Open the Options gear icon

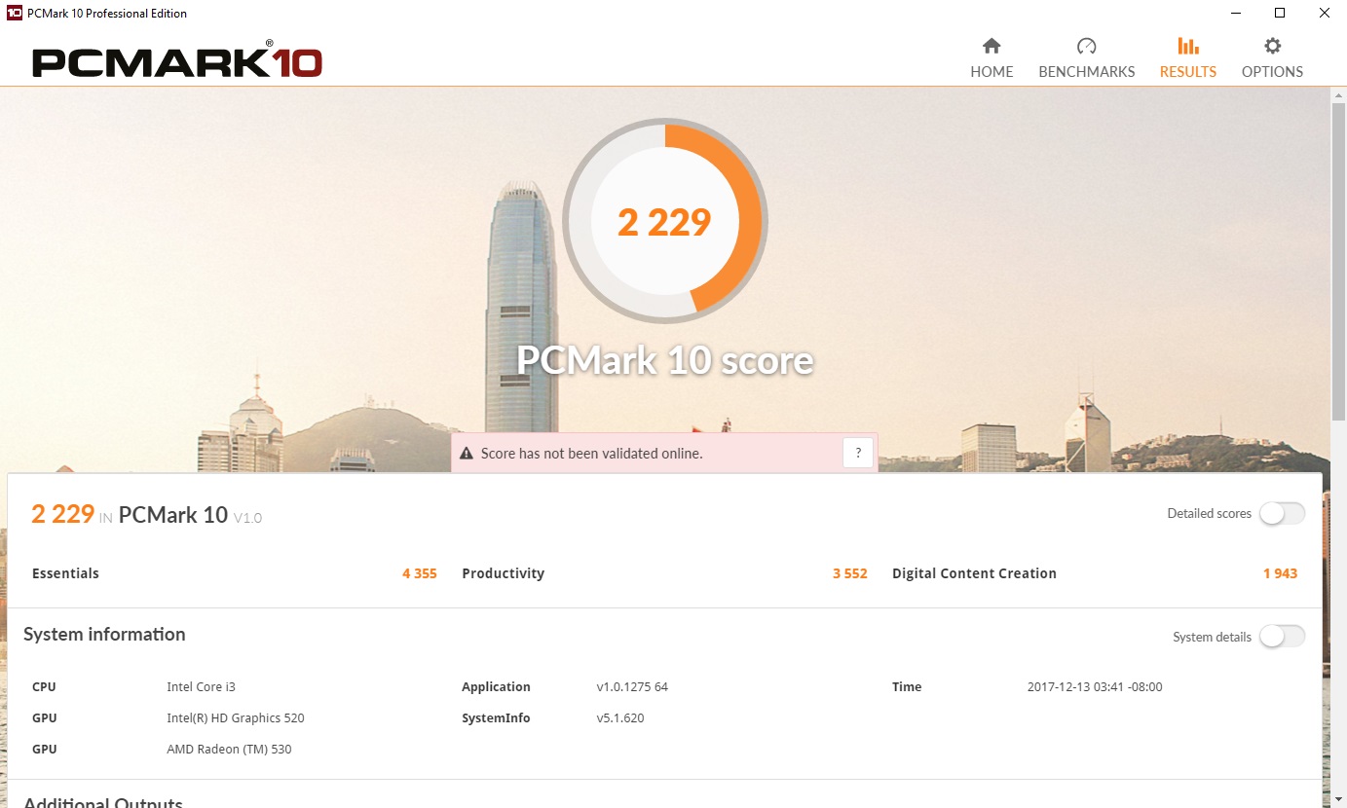coord(1272,46)
